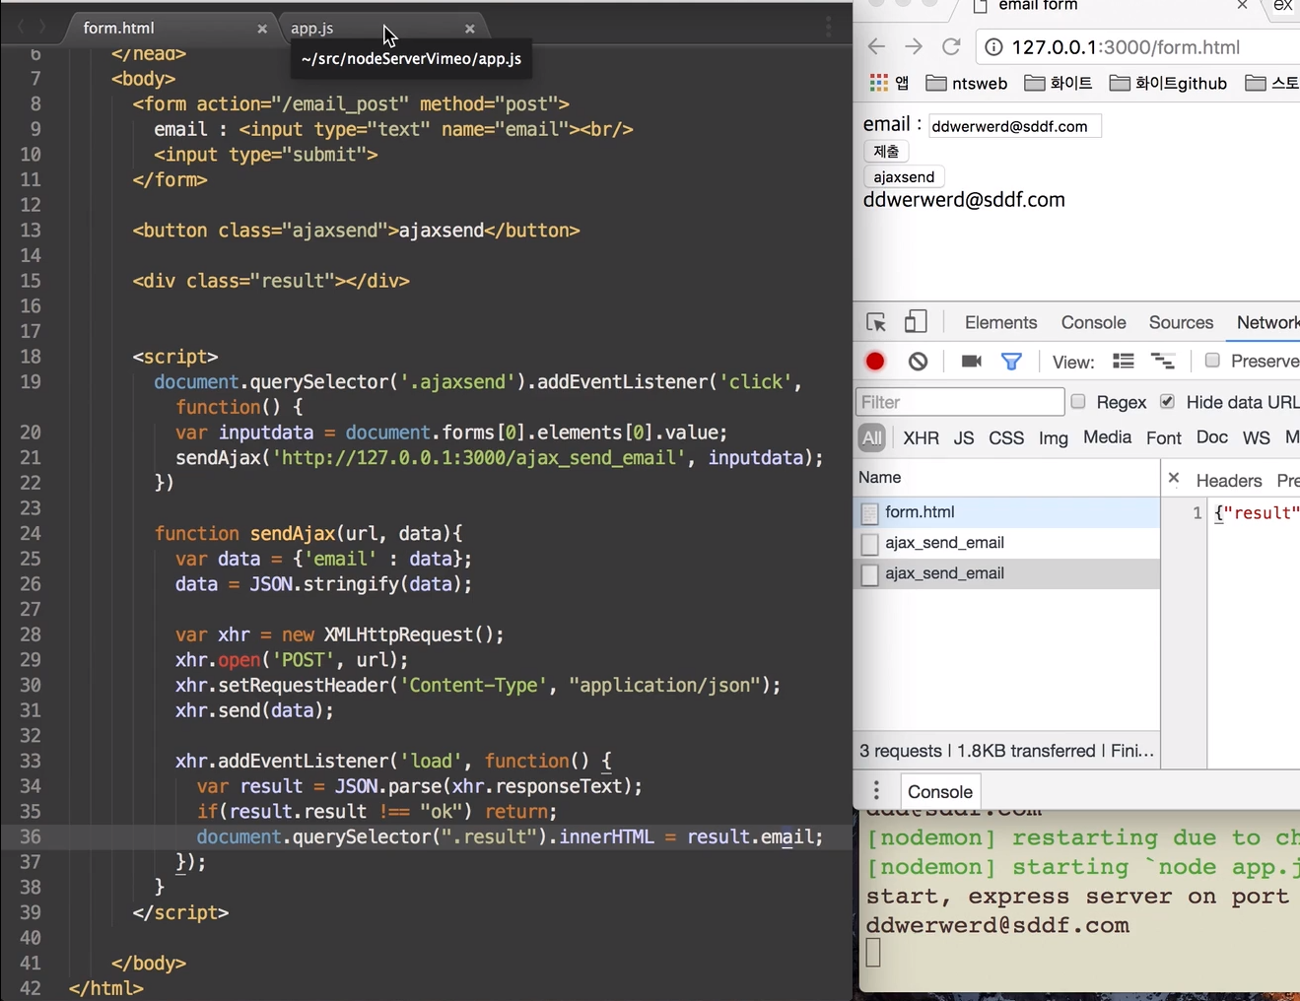
Task: Click the browser address bar URL
Action: 1126,46
